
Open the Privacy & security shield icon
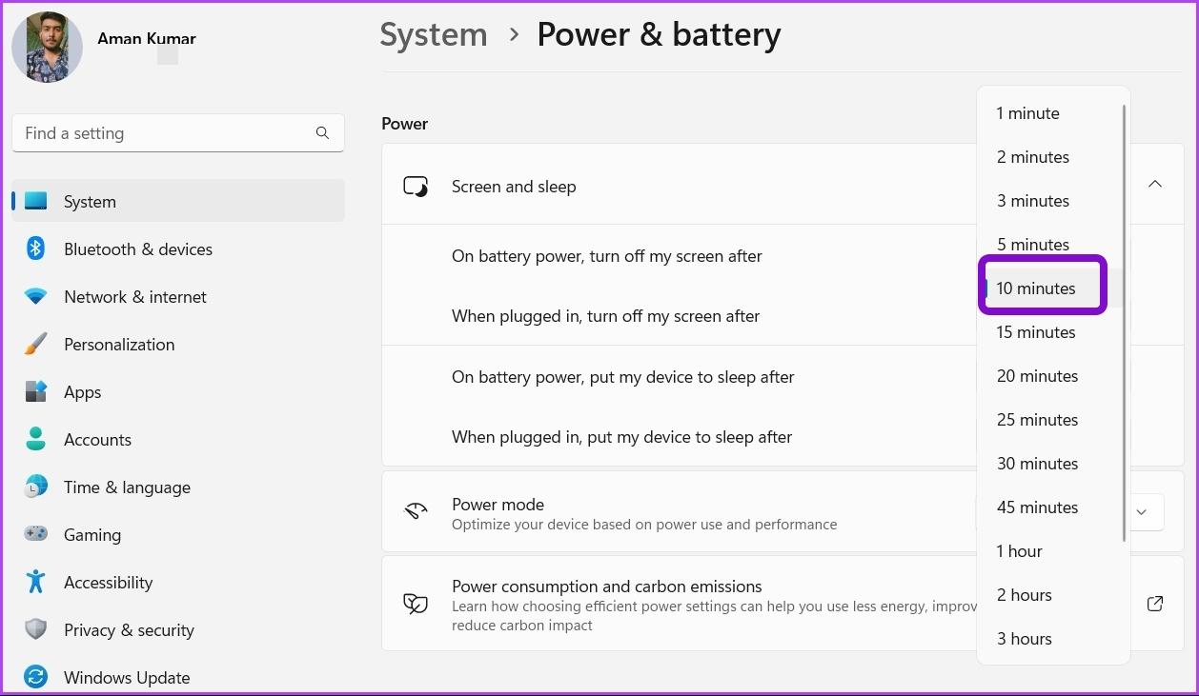pos(36,629)
